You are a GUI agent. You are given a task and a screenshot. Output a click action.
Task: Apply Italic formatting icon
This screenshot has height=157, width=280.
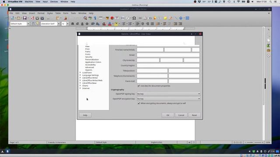pos(77,24)
